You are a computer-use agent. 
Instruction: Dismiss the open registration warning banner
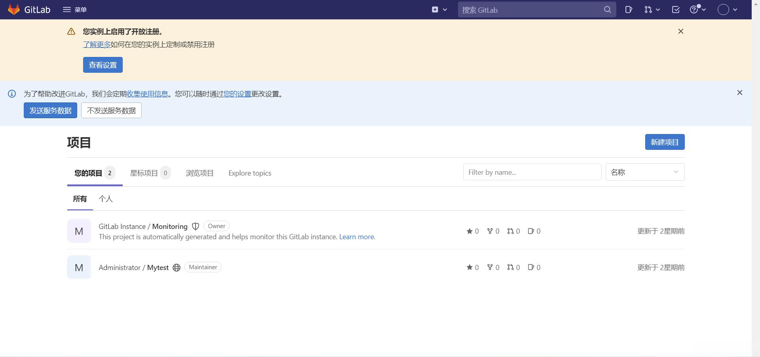pyautogui.click(x=681, y=31)
